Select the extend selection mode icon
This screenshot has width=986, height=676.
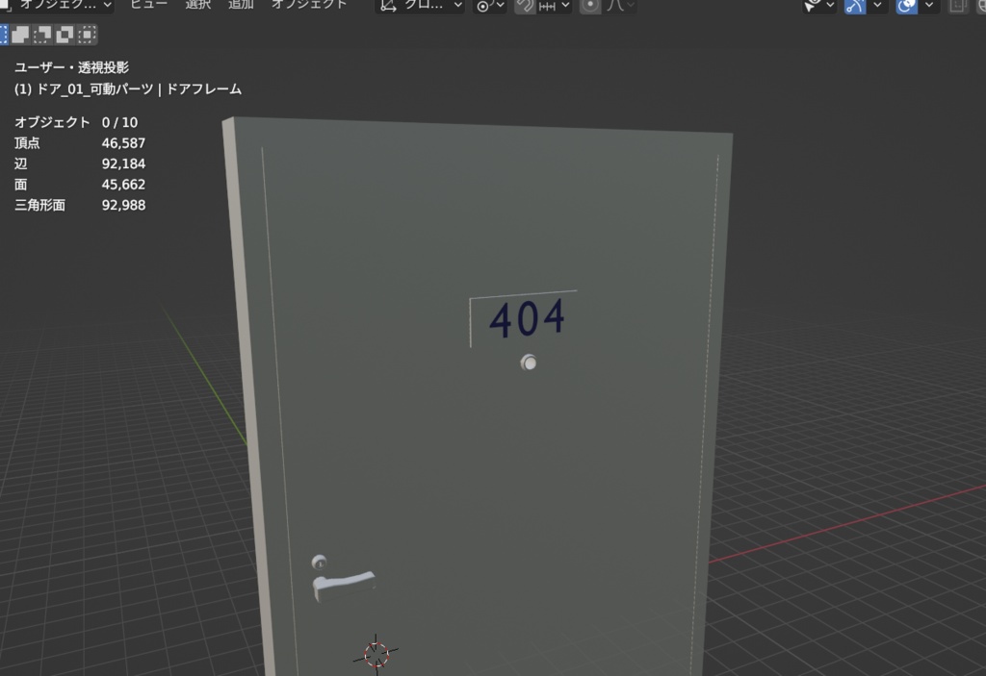[x=19, y=34]
